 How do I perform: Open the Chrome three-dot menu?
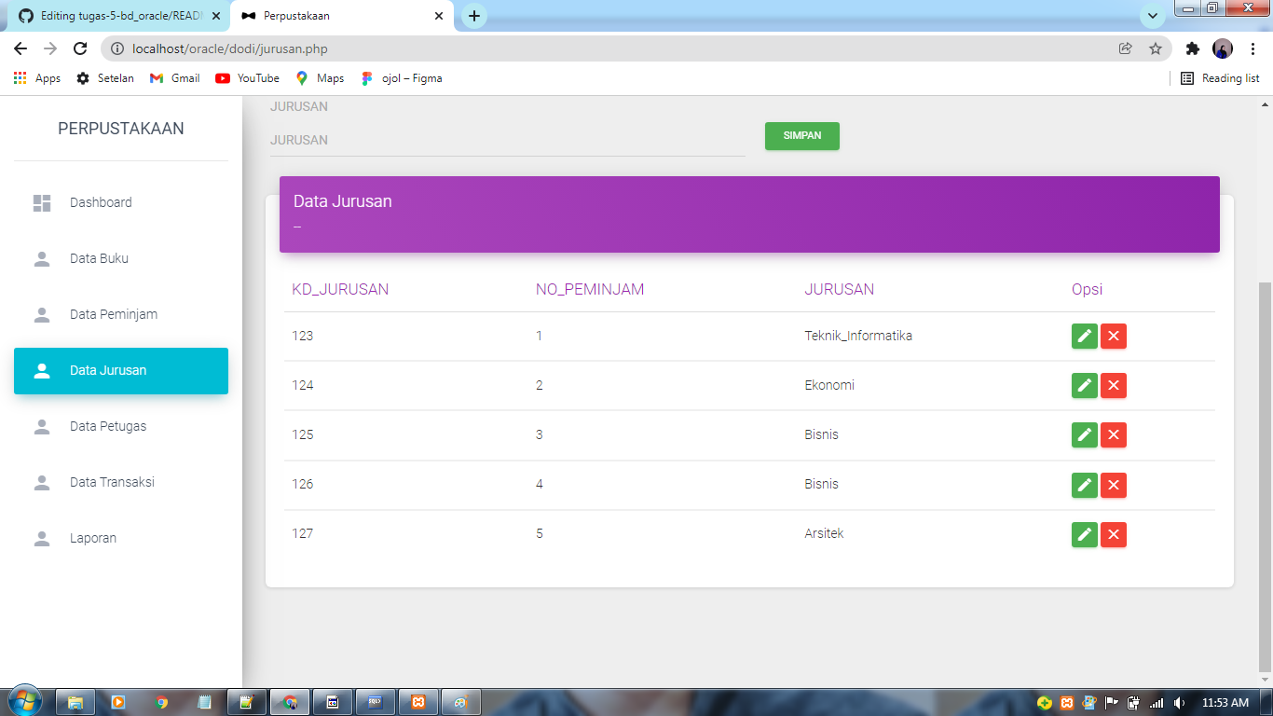pyautogui.click(x=1253, y=48)
